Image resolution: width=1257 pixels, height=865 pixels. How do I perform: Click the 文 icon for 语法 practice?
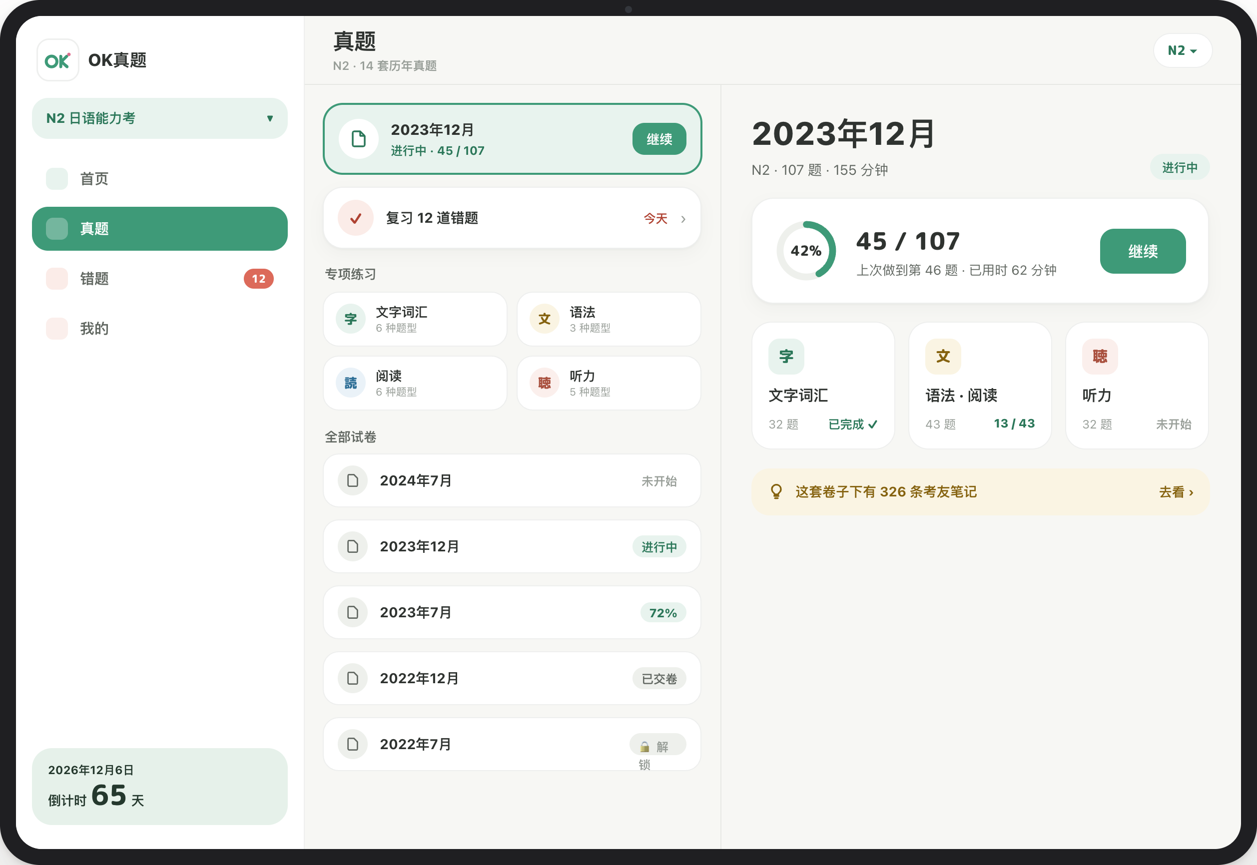[545, 319]
